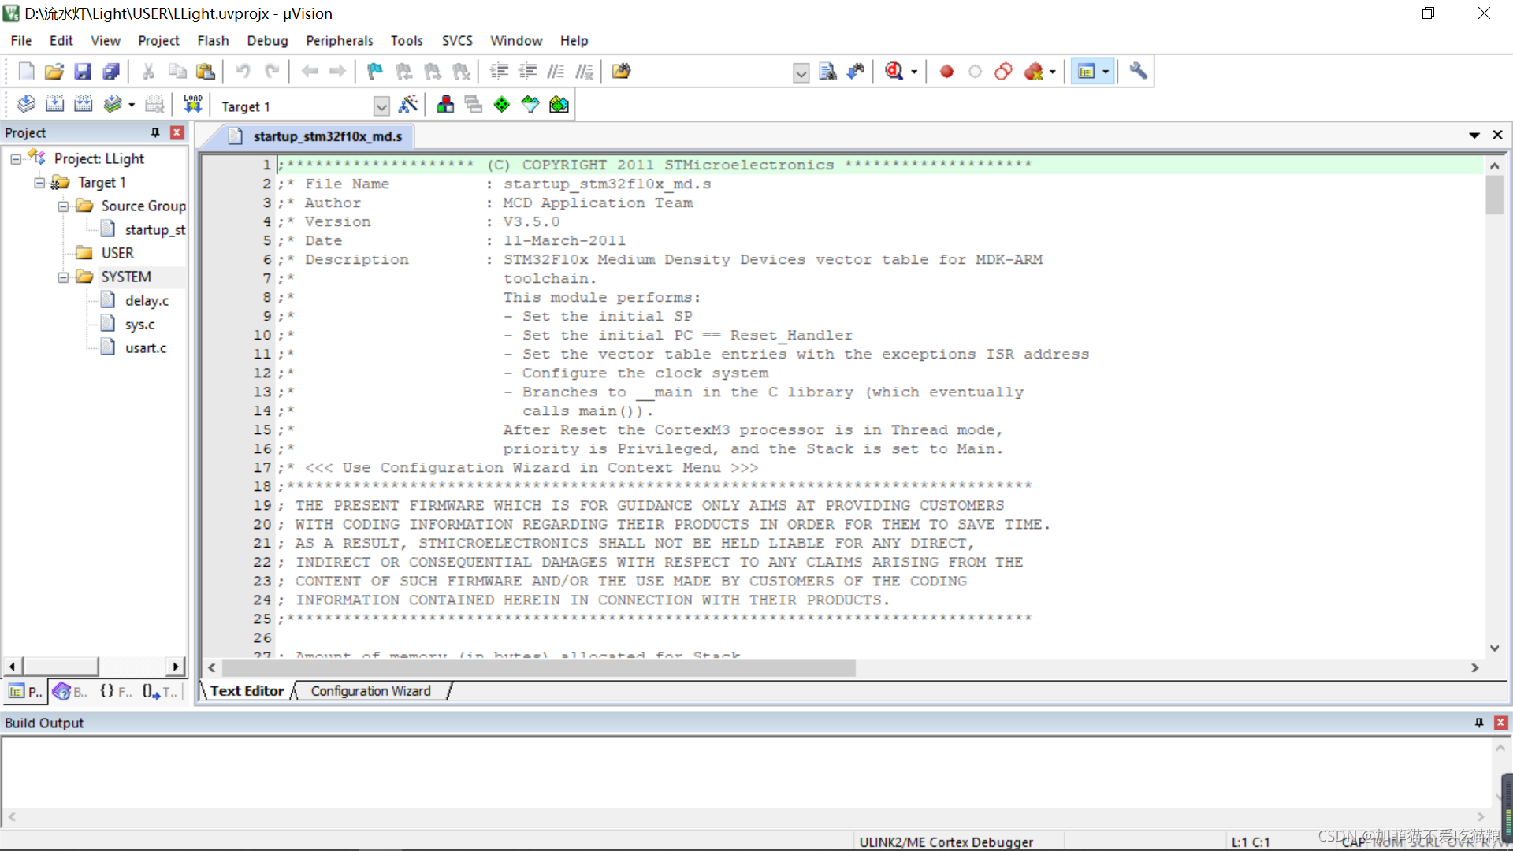
Task: Open the Flash menu
Action: pyautogui.click(x=213, y=40)
